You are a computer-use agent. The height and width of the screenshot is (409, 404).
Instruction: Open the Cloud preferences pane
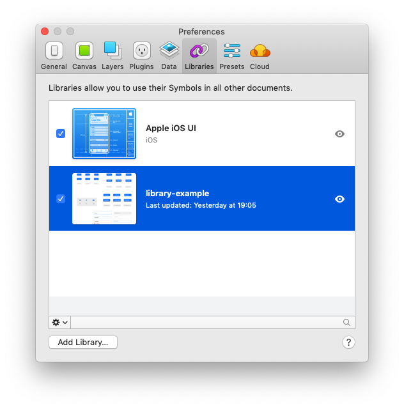(x=260, y=51)
